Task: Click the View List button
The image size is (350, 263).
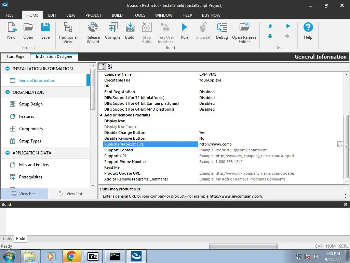Action: [71, 194]
